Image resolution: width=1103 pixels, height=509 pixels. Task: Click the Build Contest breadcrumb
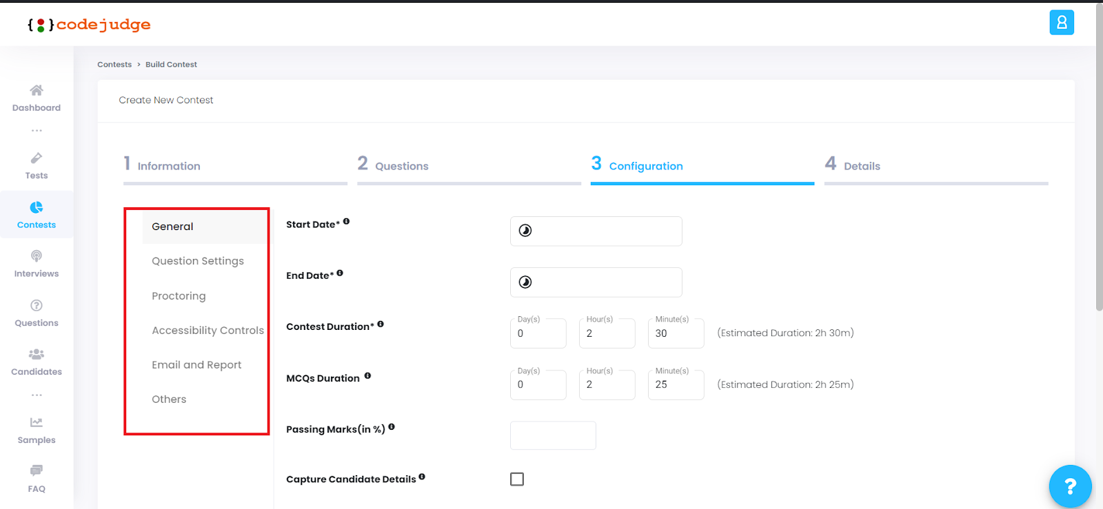[171, 65]
